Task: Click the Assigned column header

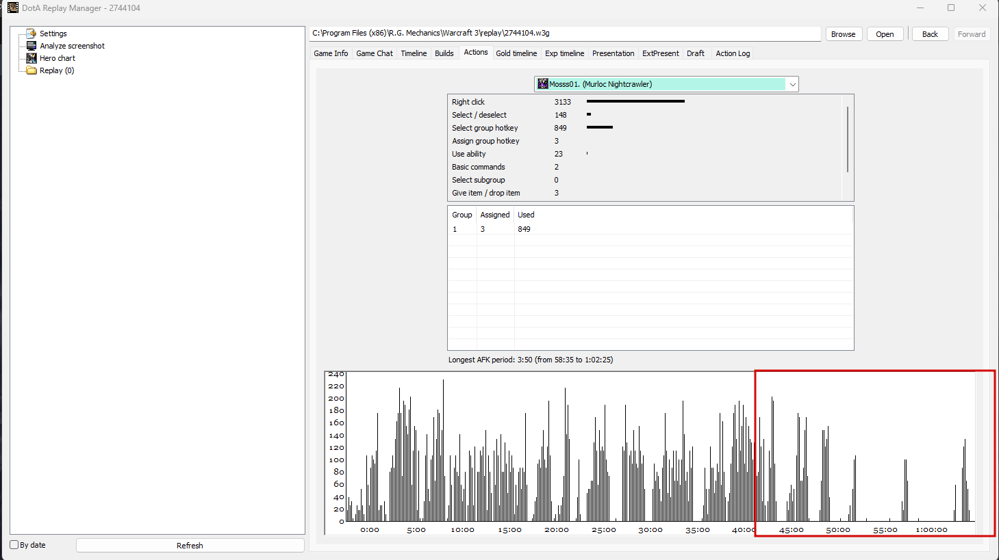Action: tap(495, 215)
